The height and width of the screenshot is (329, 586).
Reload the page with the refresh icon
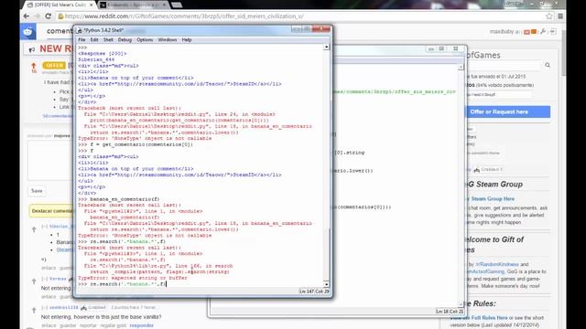tap(49, 16)
